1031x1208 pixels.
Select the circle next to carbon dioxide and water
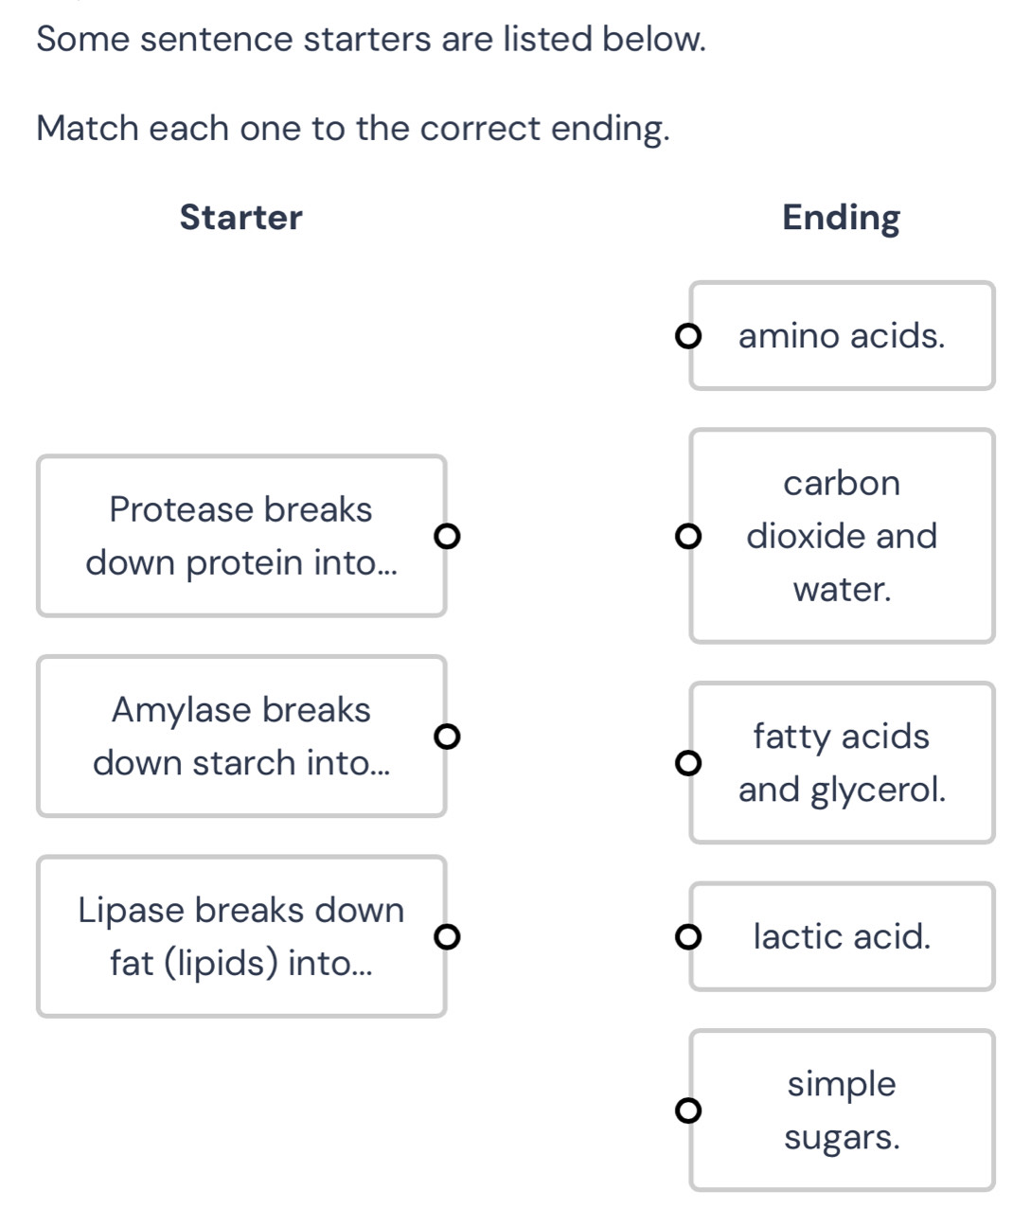point(689,537)
